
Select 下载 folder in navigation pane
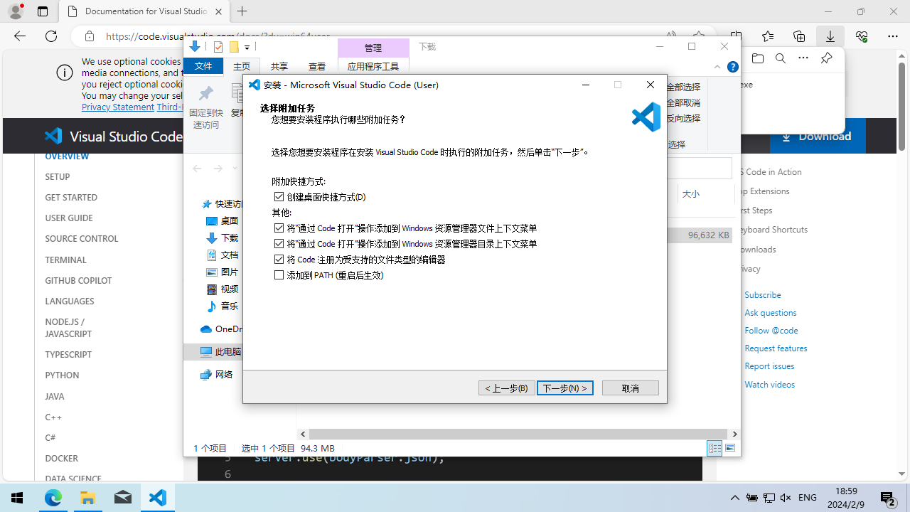pos(229,238)
